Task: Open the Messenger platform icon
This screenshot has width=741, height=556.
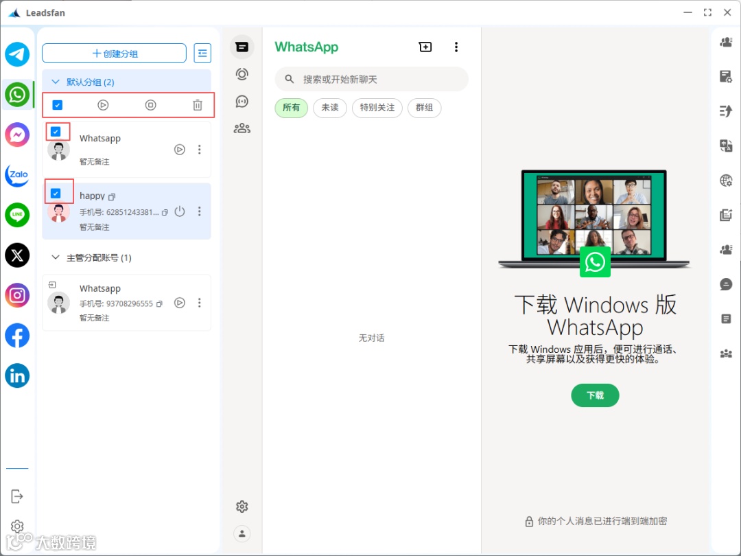Action: click(x=17, y=135)
